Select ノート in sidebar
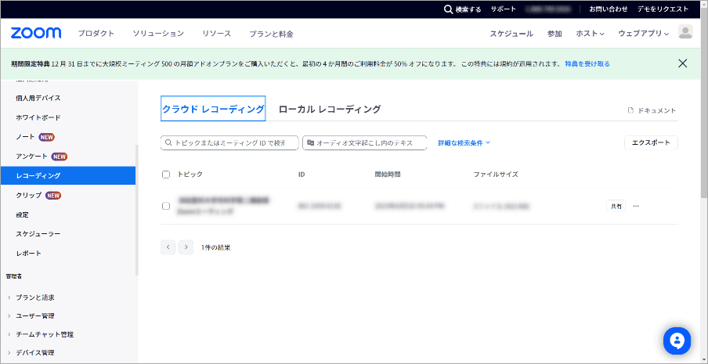 pos(25,137)
